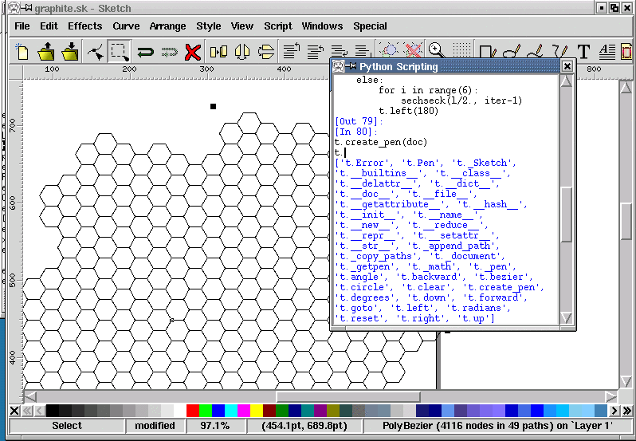Screen dimensions: 636x441
Task: Open the Style menu
Action: 209,26
